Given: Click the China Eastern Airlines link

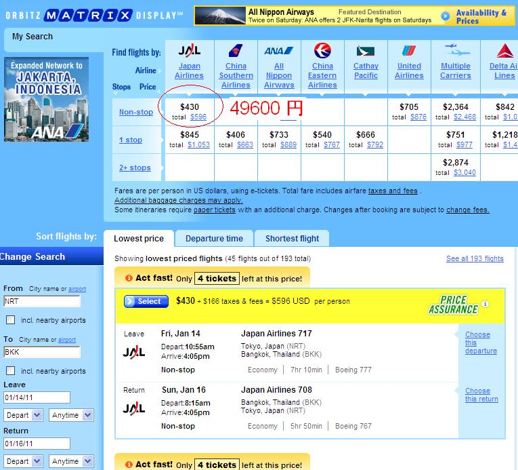Looking at the screenshot, I should click(322, 75).
